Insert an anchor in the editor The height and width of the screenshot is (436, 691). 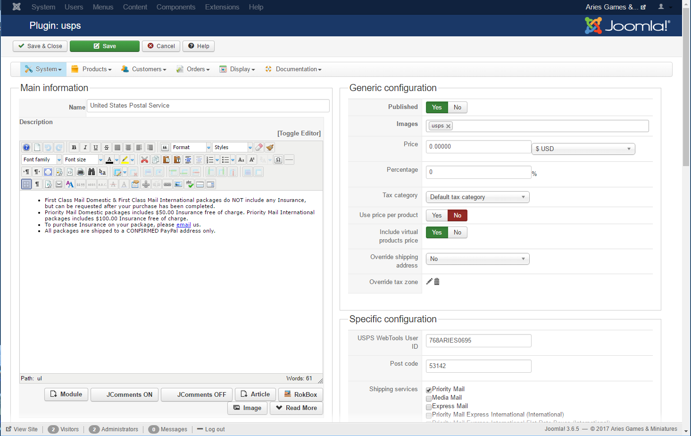(146, 184)
